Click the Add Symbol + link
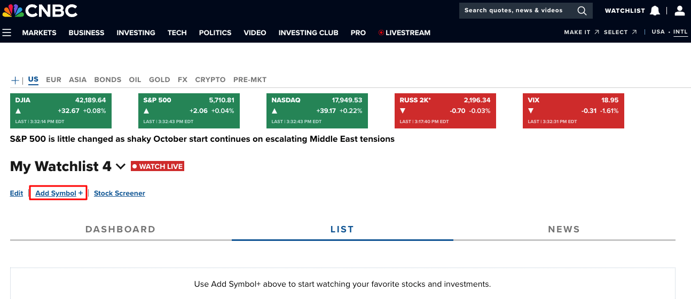 pyautogui.click(x=59, y=193)
